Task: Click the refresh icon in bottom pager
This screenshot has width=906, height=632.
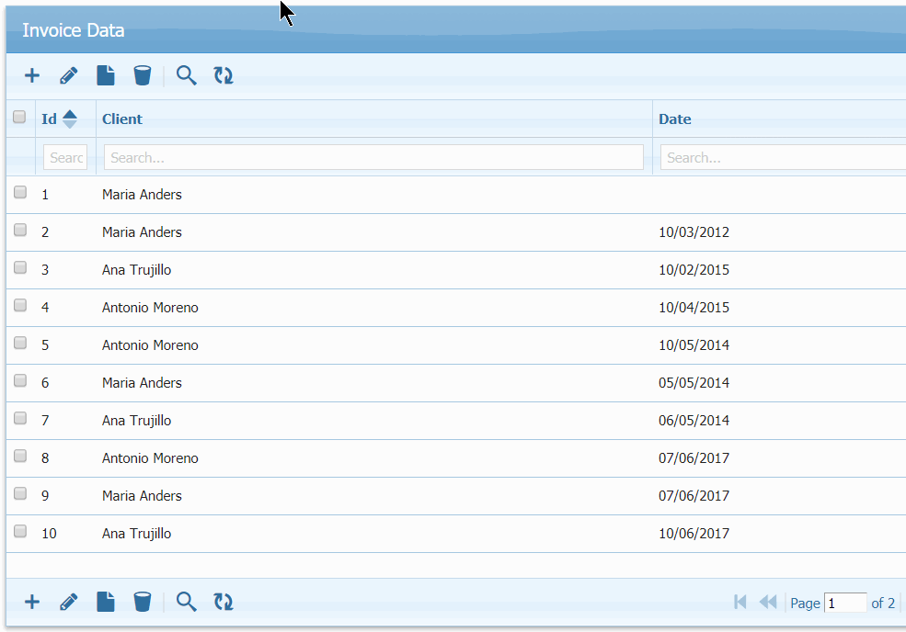Action: 224,602
